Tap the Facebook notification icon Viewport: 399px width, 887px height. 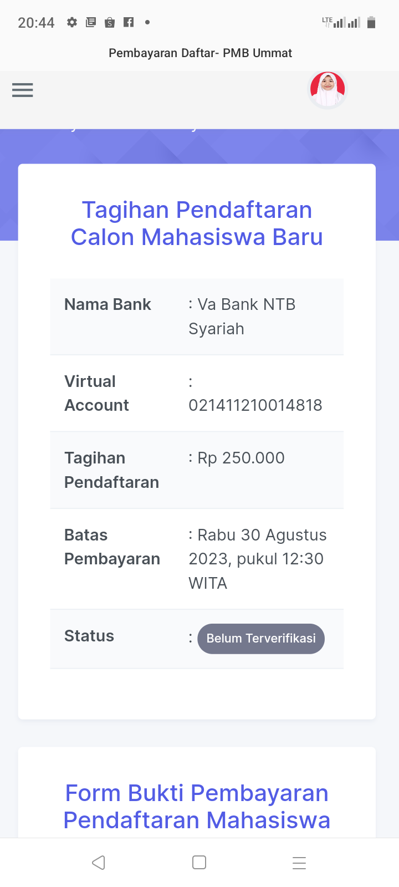129,22
